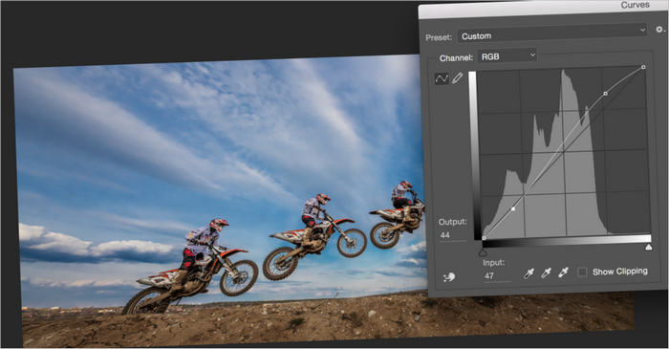Screen dimensions: 669x349
Task: Click the Curves panel title bar
Action: [543, 9]
